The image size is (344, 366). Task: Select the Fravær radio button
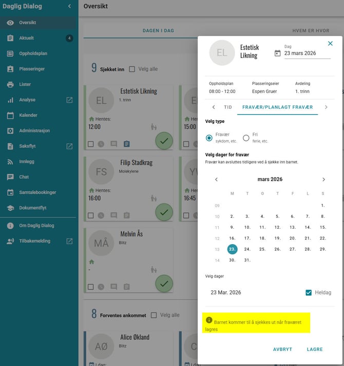[x=209, y=138]
